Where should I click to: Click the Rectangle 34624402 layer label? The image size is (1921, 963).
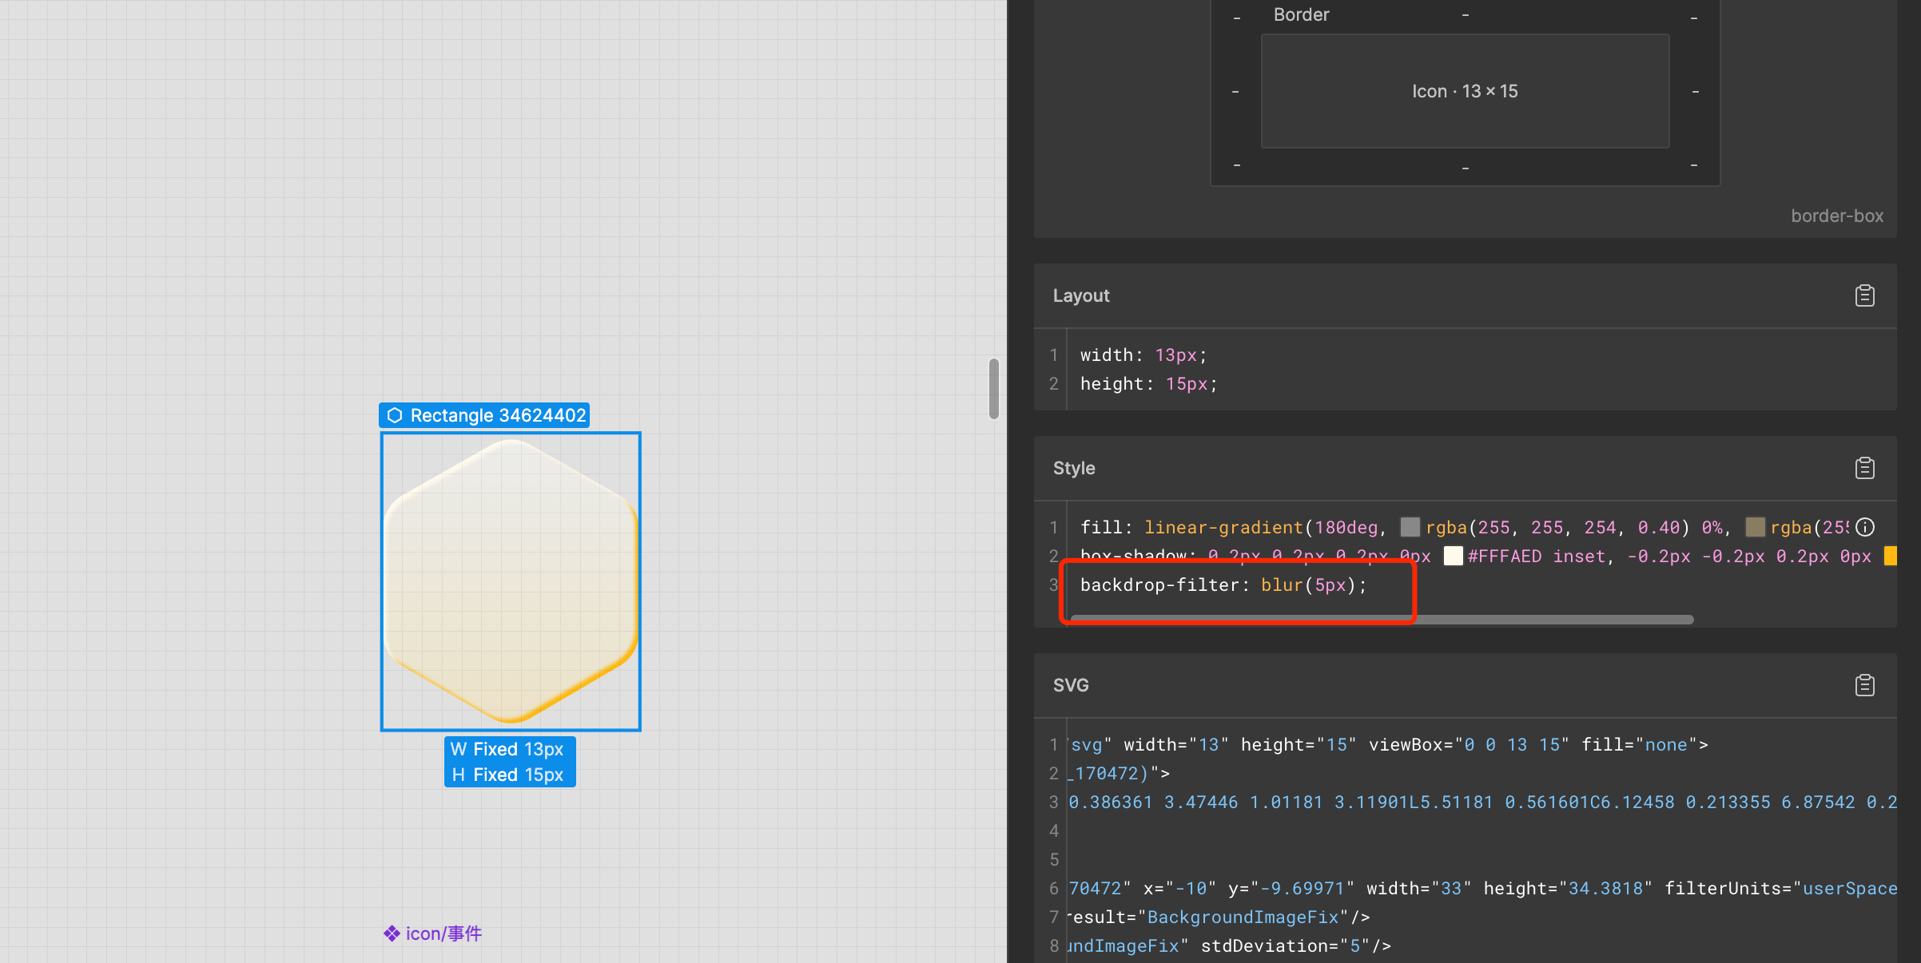pos(484,415)
